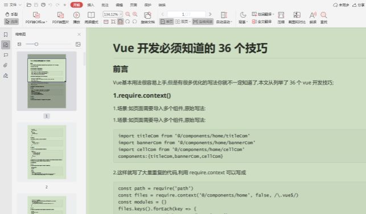
Task: Switch to the 开始 tab
Action: (76, 5)
